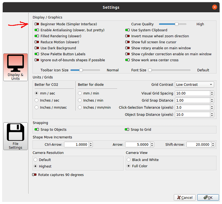The height and width of the screenshot is (204, 222).
Task: Click the Grid Snap Distance field
Action: 193,100
